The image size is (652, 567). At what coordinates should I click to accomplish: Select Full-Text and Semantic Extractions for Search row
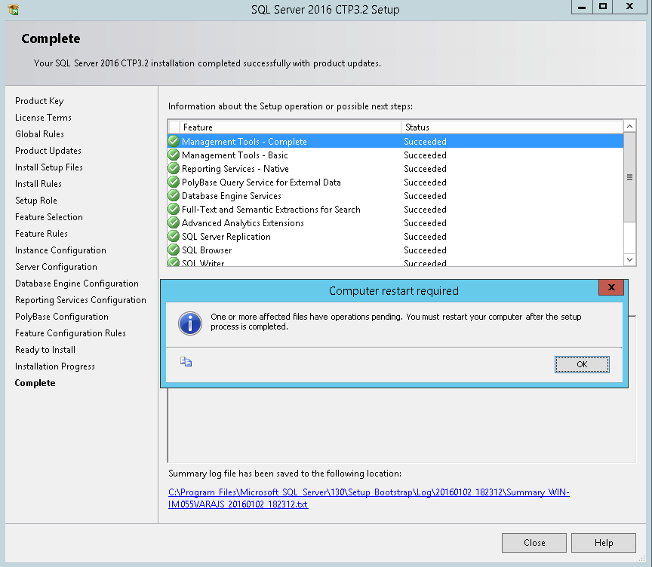[x=395, y=210]
